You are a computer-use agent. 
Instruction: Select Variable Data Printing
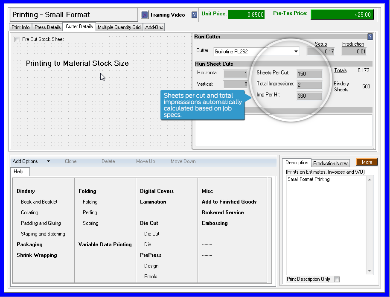(105, 245)
